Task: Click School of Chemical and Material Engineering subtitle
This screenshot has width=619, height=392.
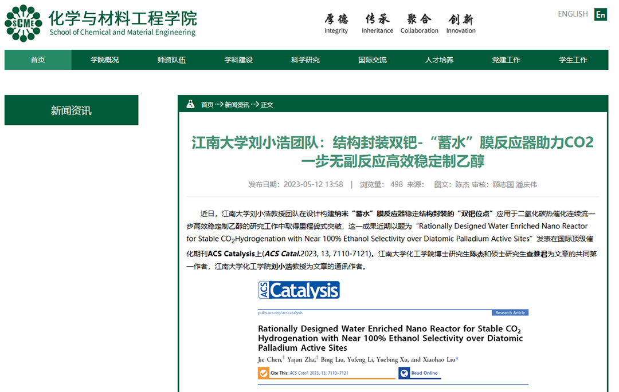Action: (123, 32)
